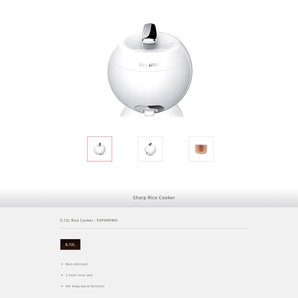Click the divider line under the product title
298x298 pixels.
[x=154, y=228]
